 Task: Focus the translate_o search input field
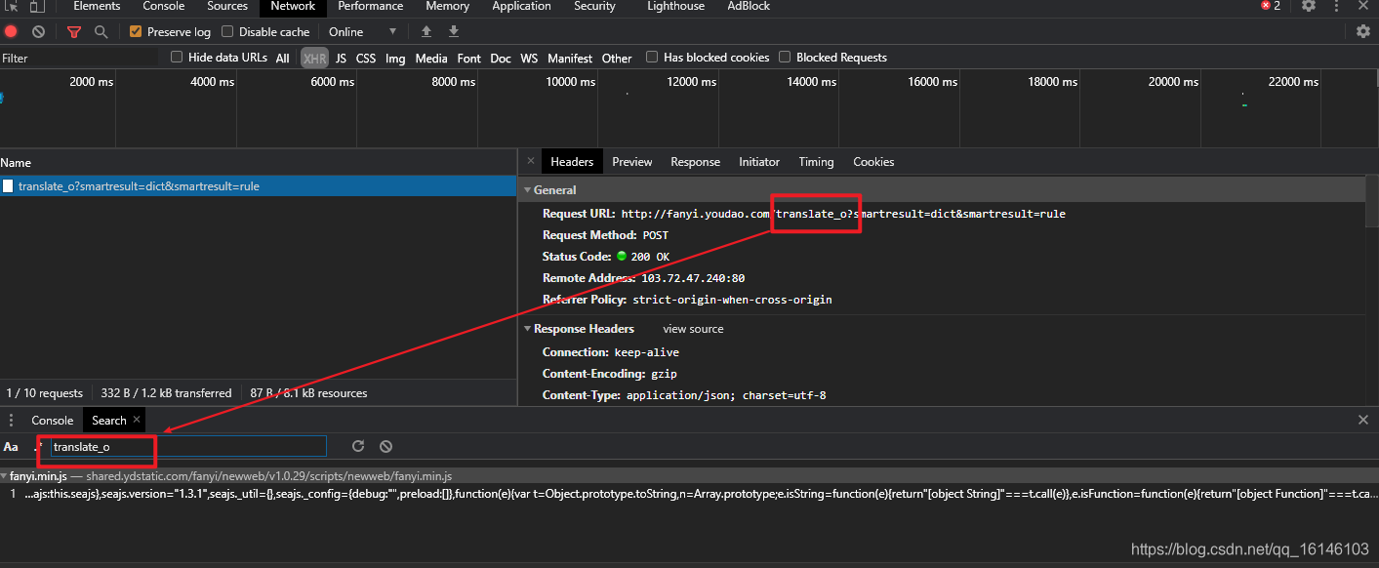click(188, 447)
